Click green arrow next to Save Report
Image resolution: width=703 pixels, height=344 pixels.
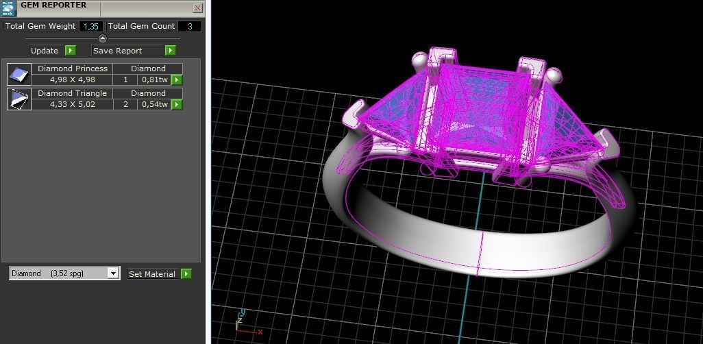(x=171, y=51)
